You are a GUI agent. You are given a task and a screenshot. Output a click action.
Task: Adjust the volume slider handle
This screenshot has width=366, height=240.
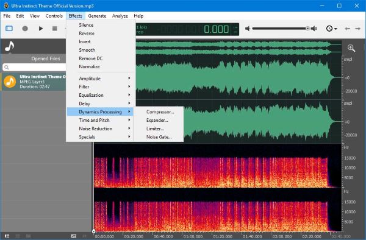(x=307, y=29)
